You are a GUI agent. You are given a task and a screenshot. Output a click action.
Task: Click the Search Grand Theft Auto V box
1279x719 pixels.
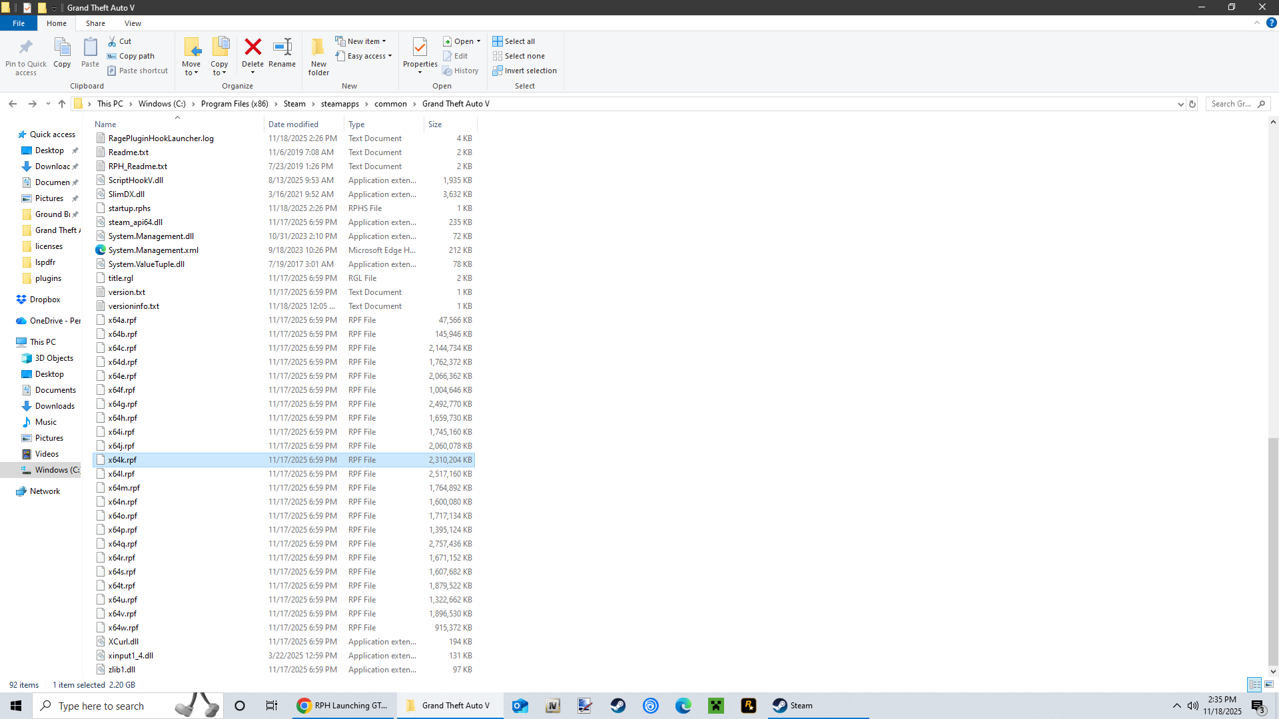coord(1231,104)
